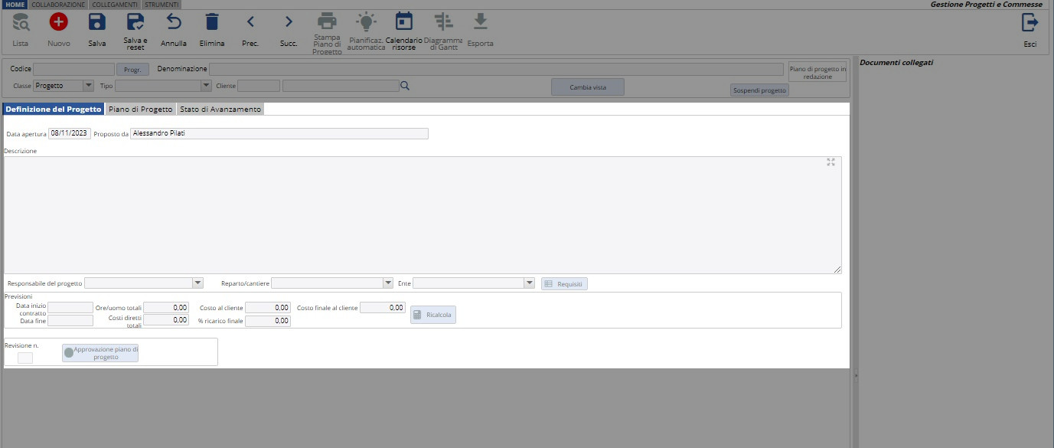Open the Stato di Avanzamento tab
Viewport: 1054px width, 448px height.
coord(220,110)
